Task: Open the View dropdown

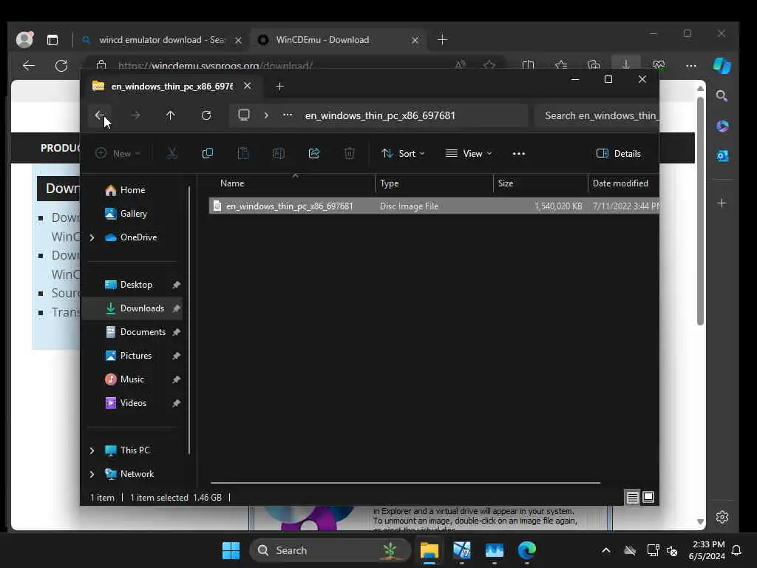Action: point(468,154)
